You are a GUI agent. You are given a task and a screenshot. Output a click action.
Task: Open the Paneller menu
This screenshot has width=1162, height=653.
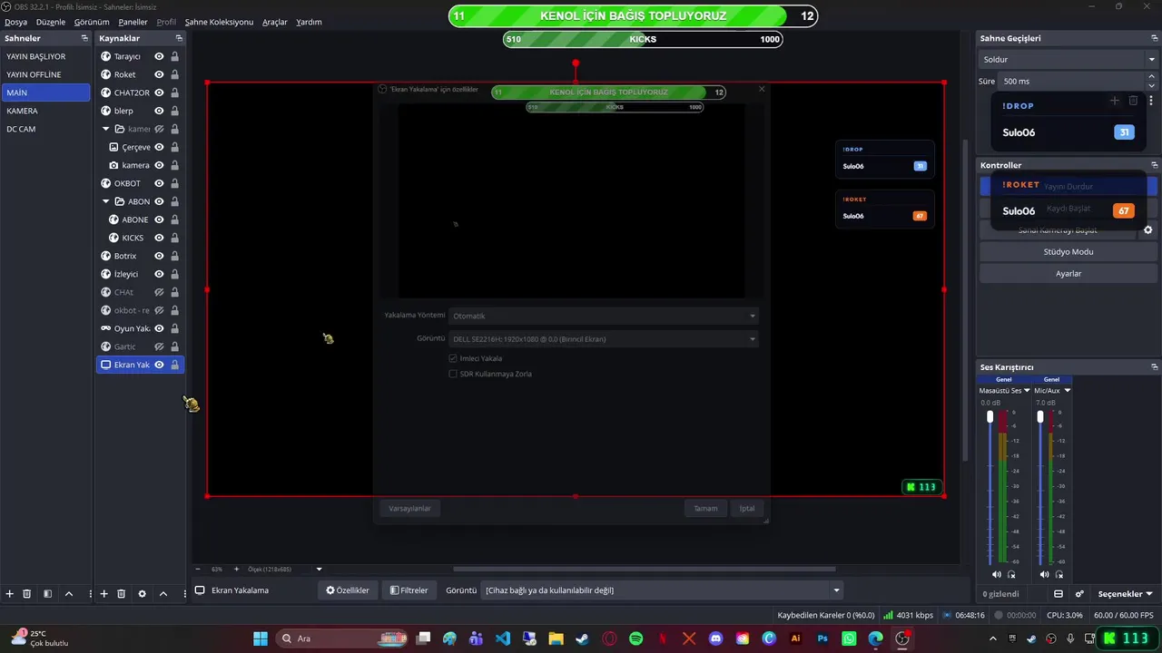(133, 22)
